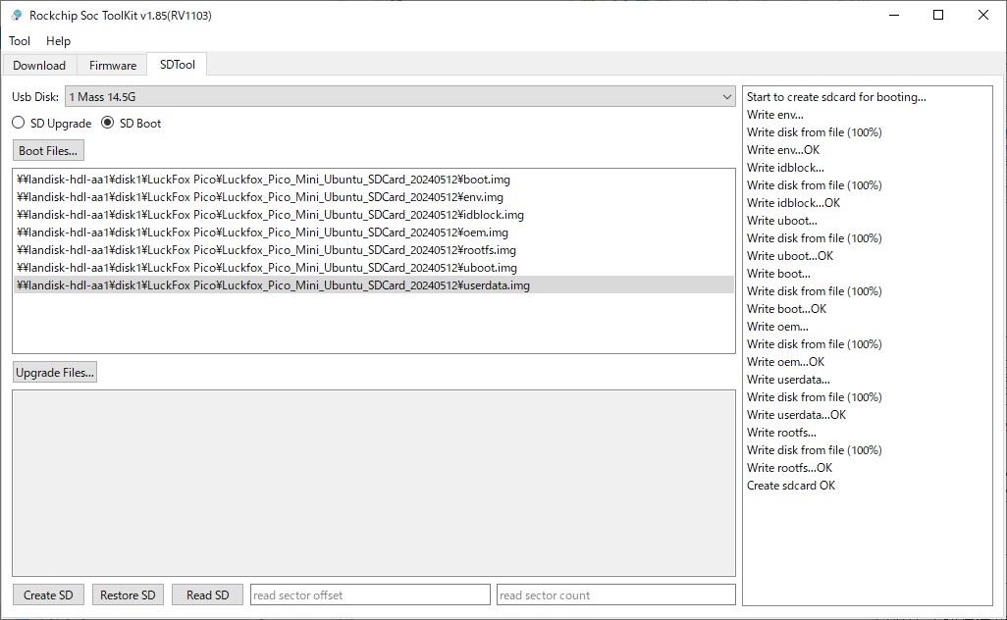Click the 'Write userdata...OK' log line
Viewport: 1007px width, 620px height.
[796, 415]
